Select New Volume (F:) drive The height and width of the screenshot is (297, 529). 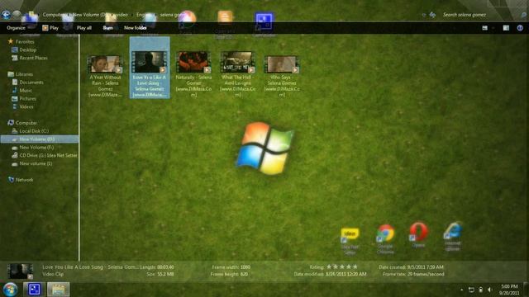point(33,148)
